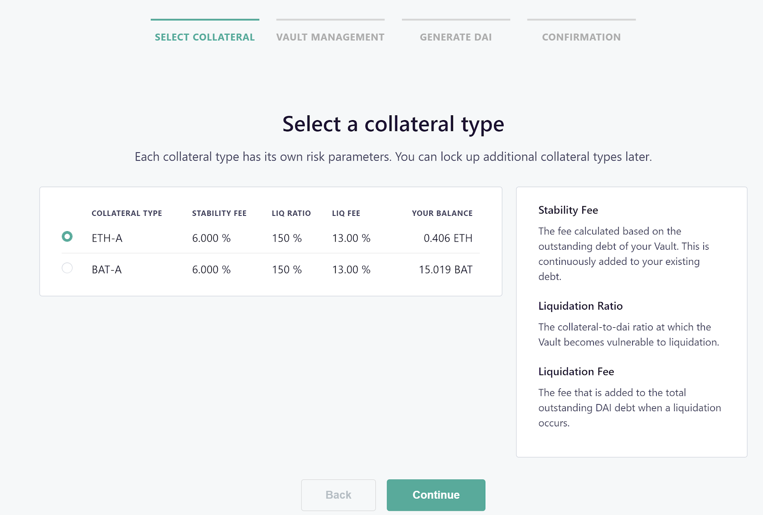The width and height of the screenshot is (763, 515).
Task: Select the ETH-A collateral radio button
Action: [x=67, y=236]
